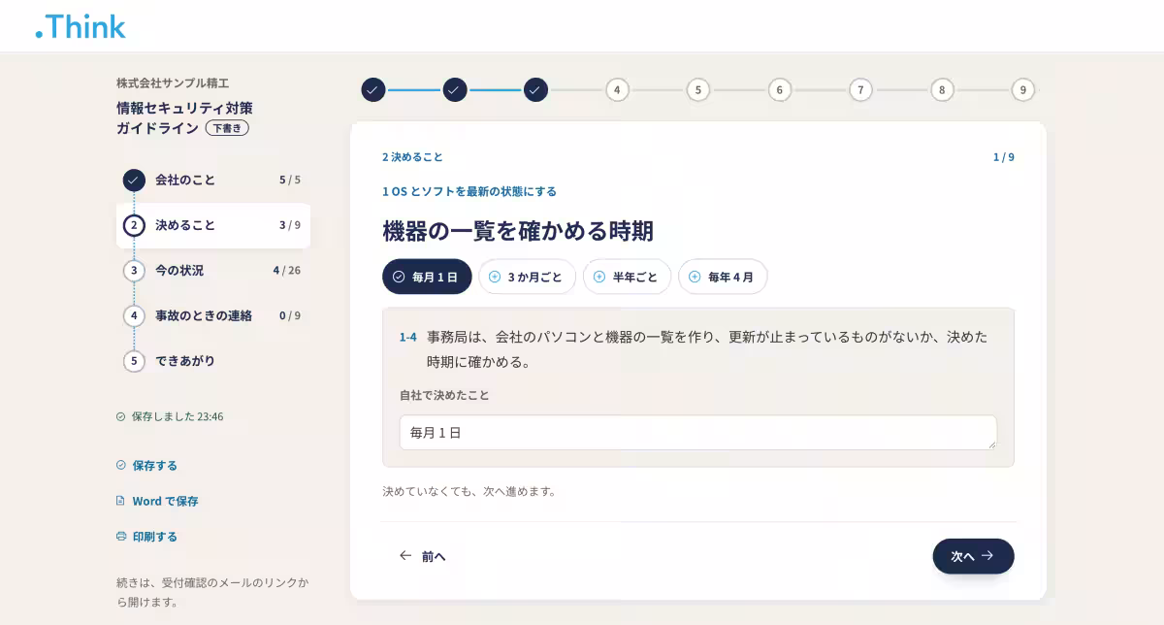Click the printer icon beside 印刷する

point(121,537)
